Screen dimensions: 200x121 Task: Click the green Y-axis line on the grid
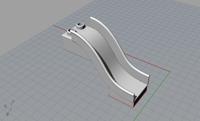pyautogui.click(x=152, y=96)
